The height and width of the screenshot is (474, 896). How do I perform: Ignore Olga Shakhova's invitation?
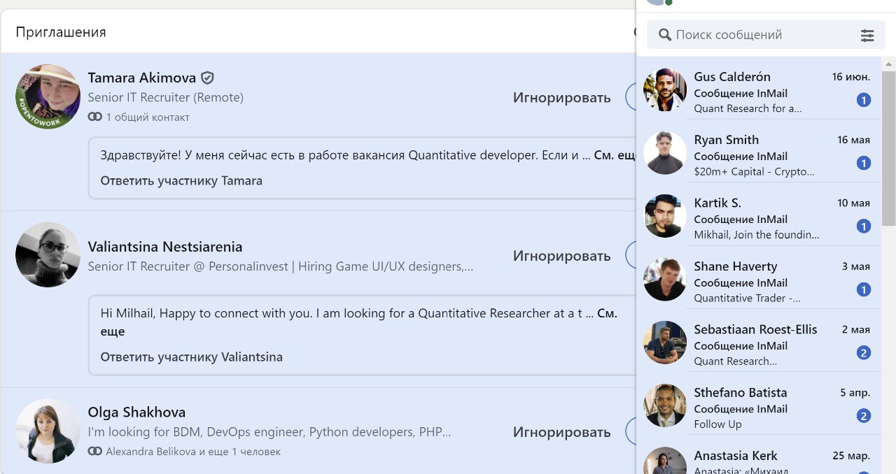pyautogui.click(x=561, y=432)
